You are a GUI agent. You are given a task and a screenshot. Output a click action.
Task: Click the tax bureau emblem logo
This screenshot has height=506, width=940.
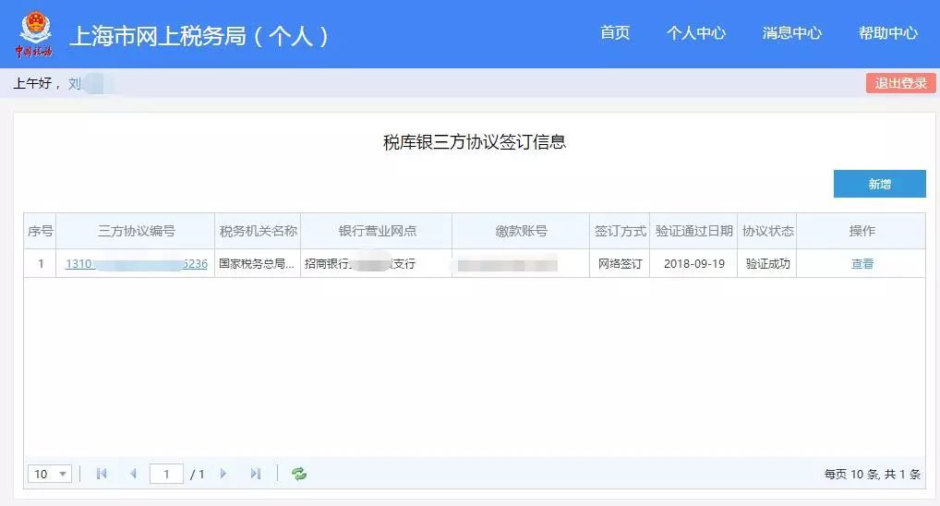click(35, 33)
